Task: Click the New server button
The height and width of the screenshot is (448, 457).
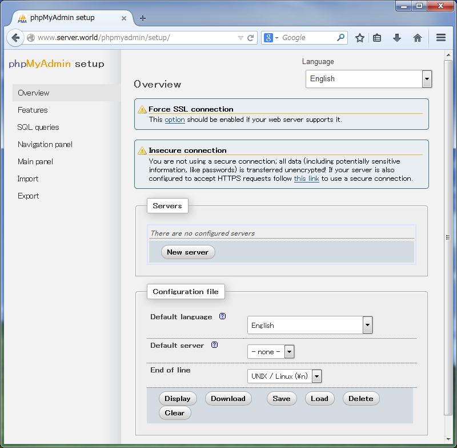Action: pos(188,252)
